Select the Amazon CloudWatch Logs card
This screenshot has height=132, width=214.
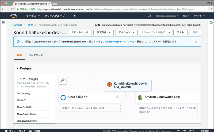point(167,98)
